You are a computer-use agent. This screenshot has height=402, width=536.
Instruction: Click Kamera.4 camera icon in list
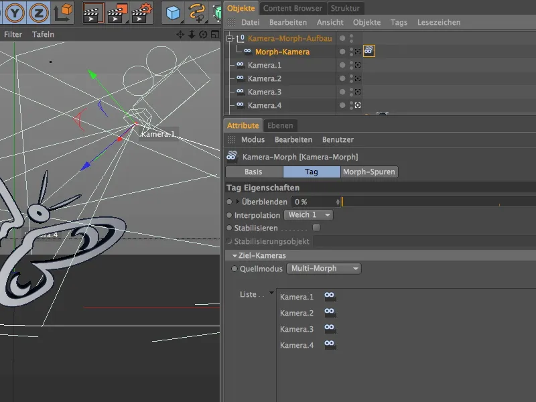point(330,344)
